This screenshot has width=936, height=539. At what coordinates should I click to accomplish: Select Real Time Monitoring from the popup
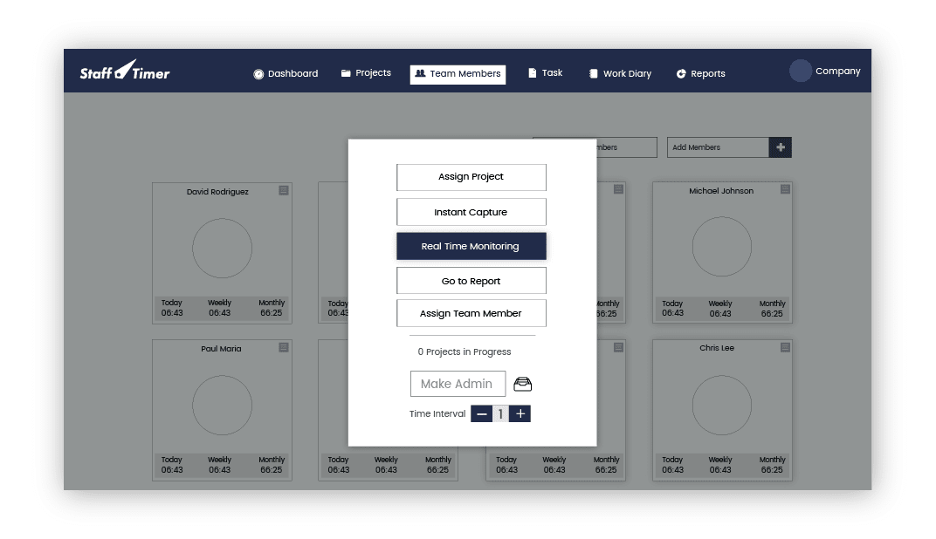coord(471,246)
